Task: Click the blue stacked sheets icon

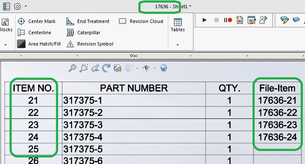Action: [x=296, y=20]
